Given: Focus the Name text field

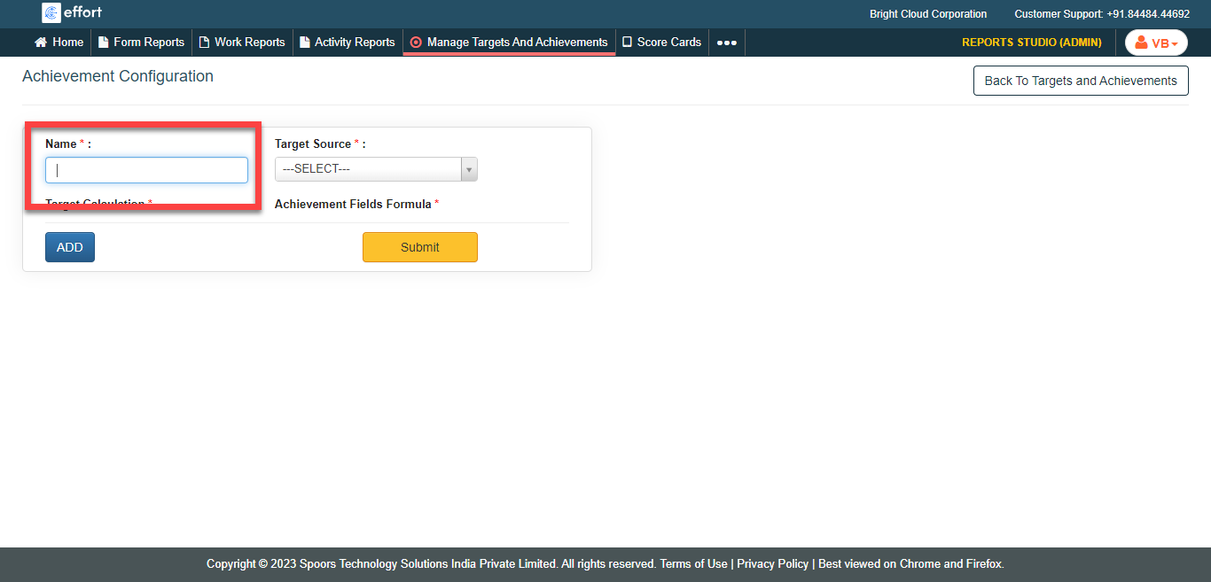Looking at the screenshot, I should tap(146, 170).
